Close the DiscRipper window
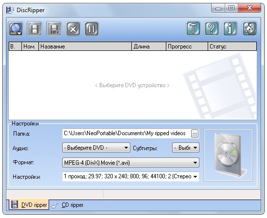This screenshot has height=218, width=267. pos(249,8)
